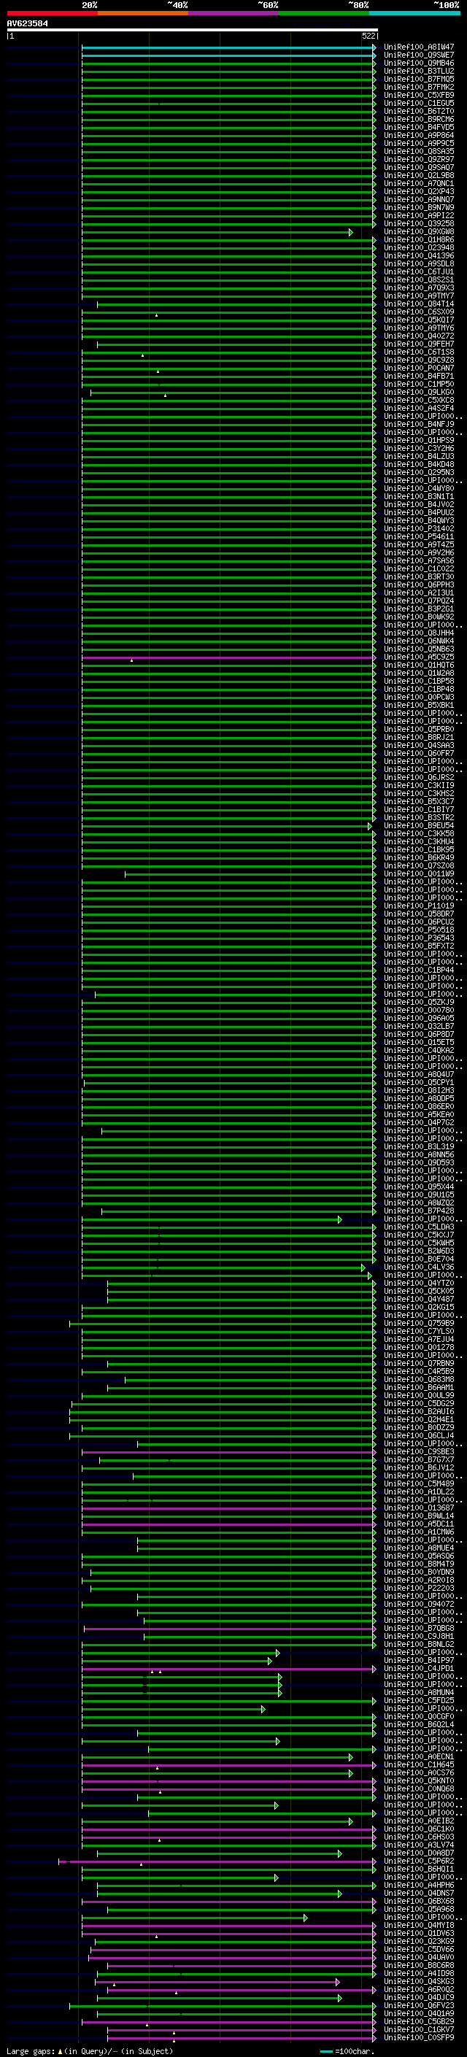Viewport: 467px width, 2057px height.
Task: Click hit label UniRef100_C4LV36
Action: [x=418, y=1267]
